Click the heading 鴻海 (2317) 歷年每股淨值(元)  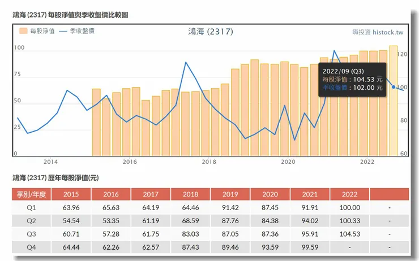click(55, 178)
